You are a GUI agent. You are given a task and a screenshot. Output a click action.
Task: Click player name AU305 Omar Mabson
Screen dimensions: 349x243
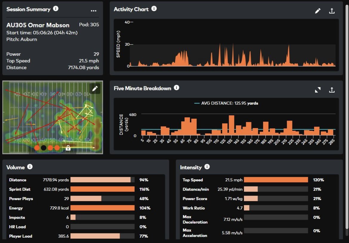(x=38, y=25)
